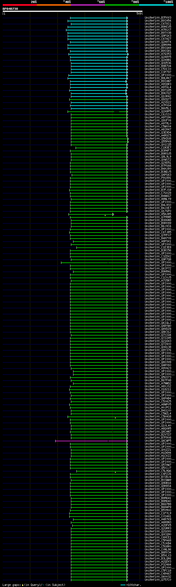The image size is (176, 587).
Task: Click the UniRef100_B8LRK7 label
Action: coord(158,78)
